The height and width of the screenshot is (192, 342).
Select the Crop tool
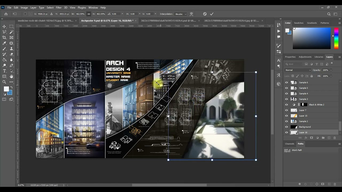pos(4,38)
